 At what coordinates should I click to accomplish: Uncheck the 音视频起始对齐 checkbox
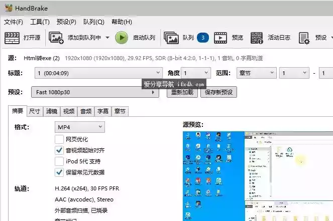click(59, 150)
